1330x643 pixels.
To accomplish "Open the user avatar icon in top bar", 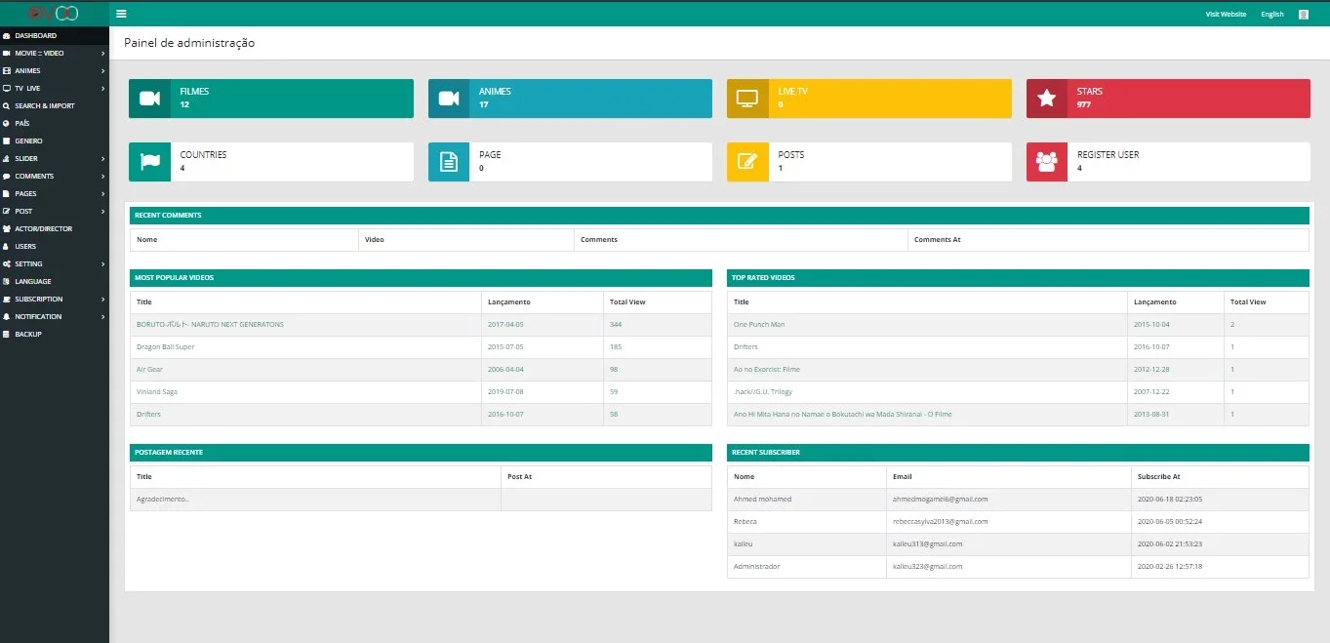I will click(1304, 15).
